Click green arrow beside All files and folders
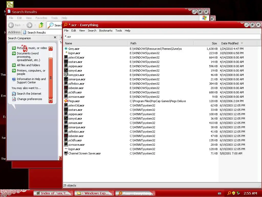 (14, 65)
